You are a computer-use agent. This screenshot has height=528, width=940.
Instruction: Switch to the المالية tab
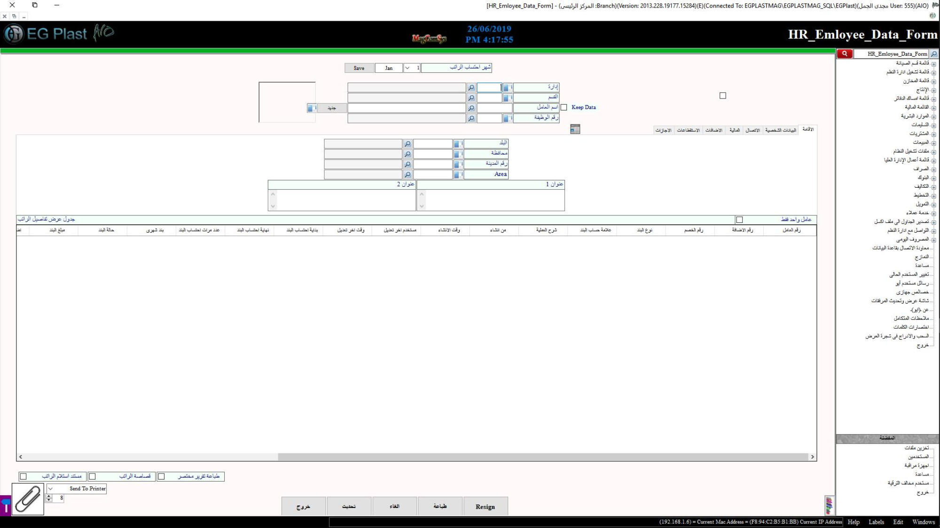(735, 130)
